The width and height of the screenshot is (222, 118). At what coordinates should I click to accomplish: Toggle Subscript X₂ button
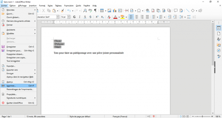(x=102, y=17)
